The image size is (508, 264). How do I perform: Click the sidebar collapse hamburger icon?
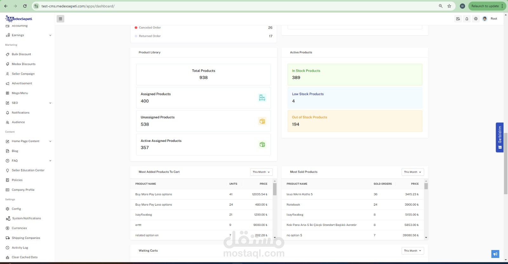[x=60, y=19]
